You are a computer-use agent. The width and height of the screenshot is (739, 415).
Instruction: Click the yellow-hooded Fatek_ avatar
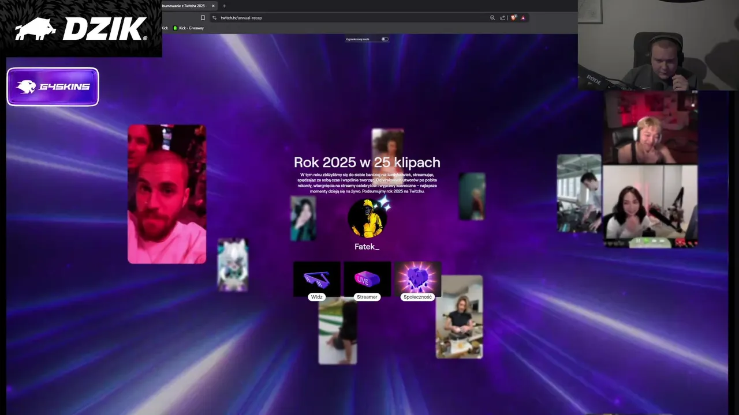click(368, 219)
